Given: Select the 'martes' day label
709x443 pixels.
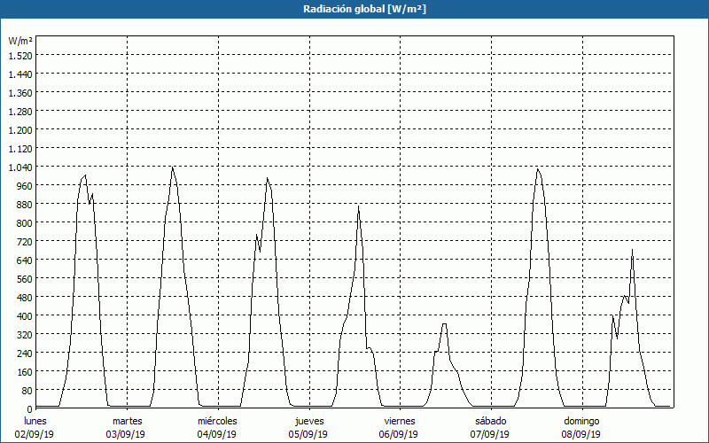Looking at the screenshot, I should 127,421.
